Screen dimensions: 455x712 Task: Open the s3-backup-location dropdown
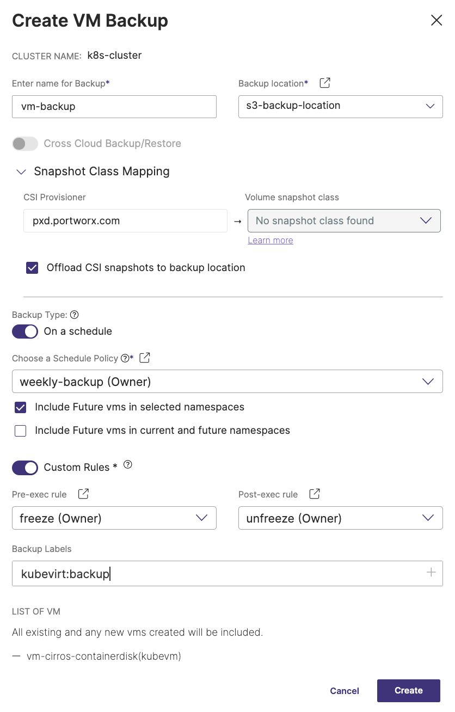coord(340,106)
